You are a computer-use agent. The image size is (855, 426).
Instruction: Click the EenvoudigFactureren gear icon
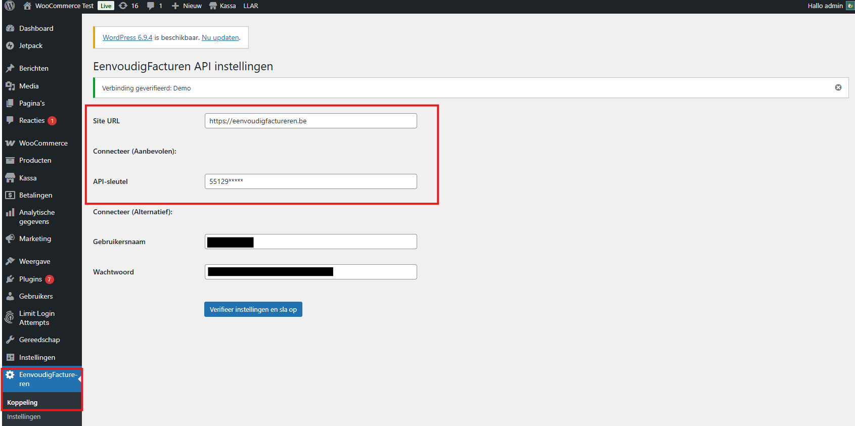click(x=10, y=375)
